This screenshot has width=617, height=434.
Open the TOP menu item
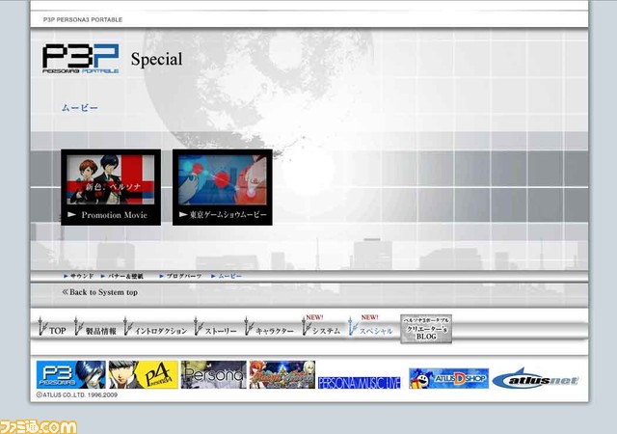(52, 328)
